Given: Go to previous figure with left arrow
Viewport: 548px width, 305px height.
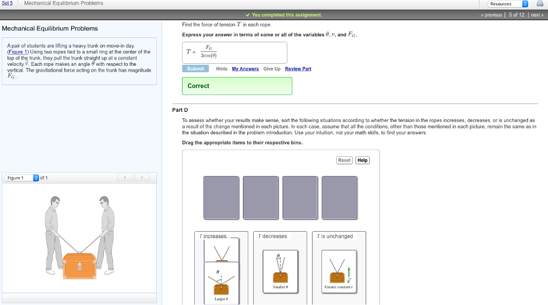Looking at the screenshot, I should tap(125, 178).
